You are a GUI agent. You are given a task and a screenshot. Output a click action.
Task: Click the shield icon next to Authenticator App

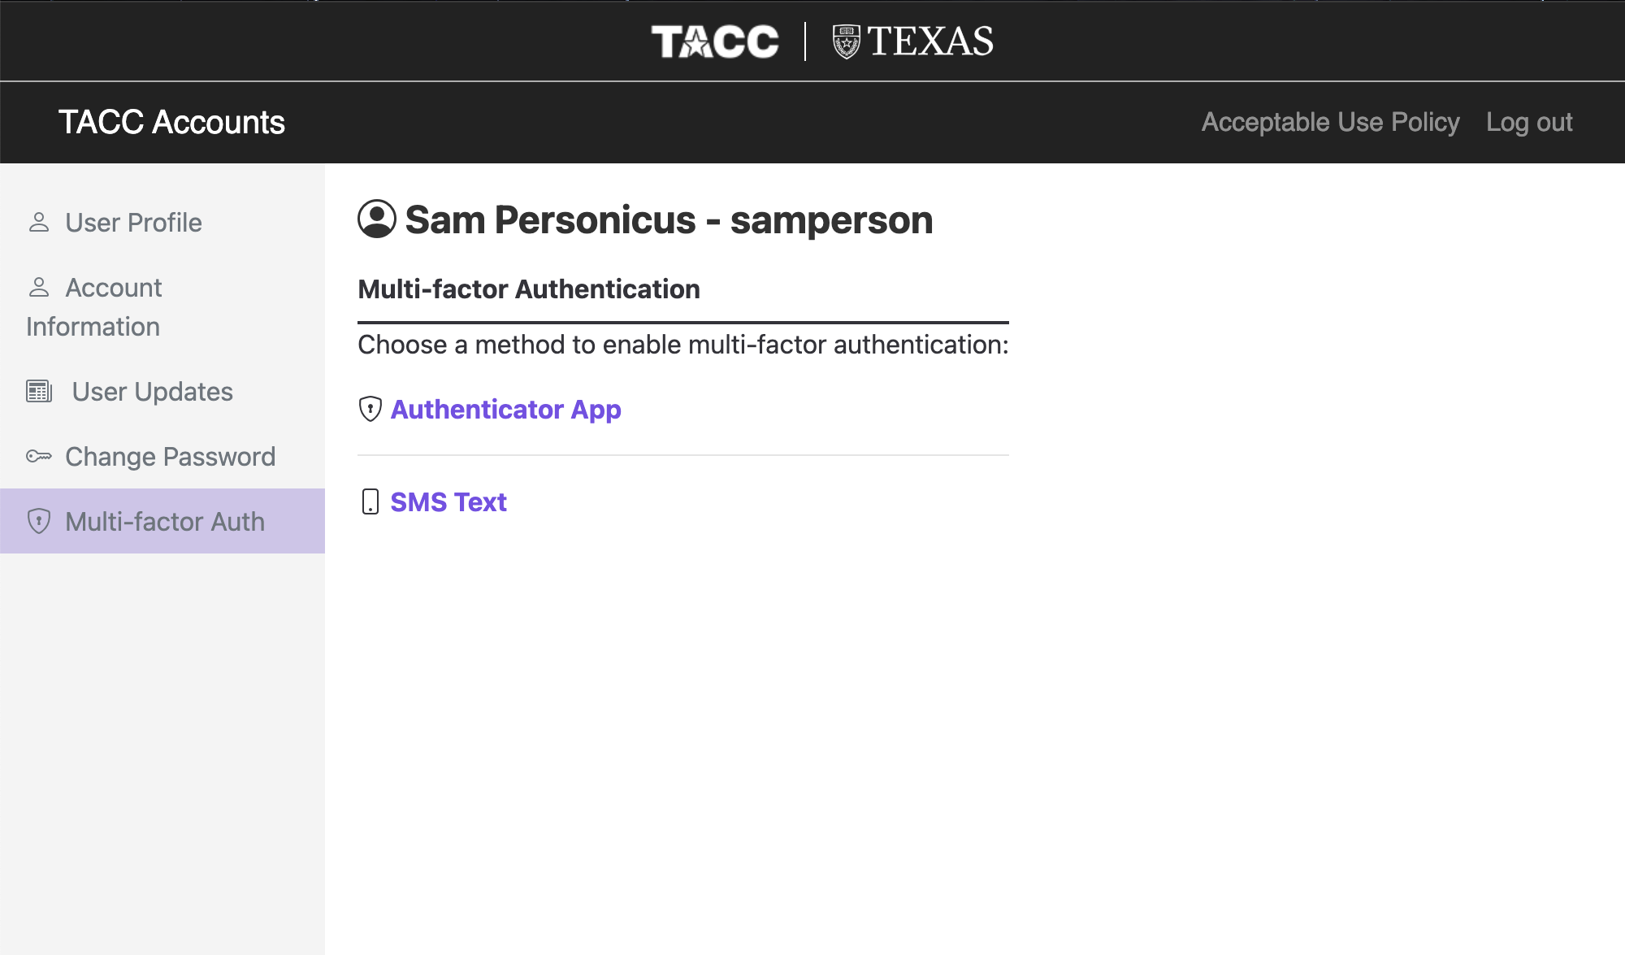coord(370,409)
